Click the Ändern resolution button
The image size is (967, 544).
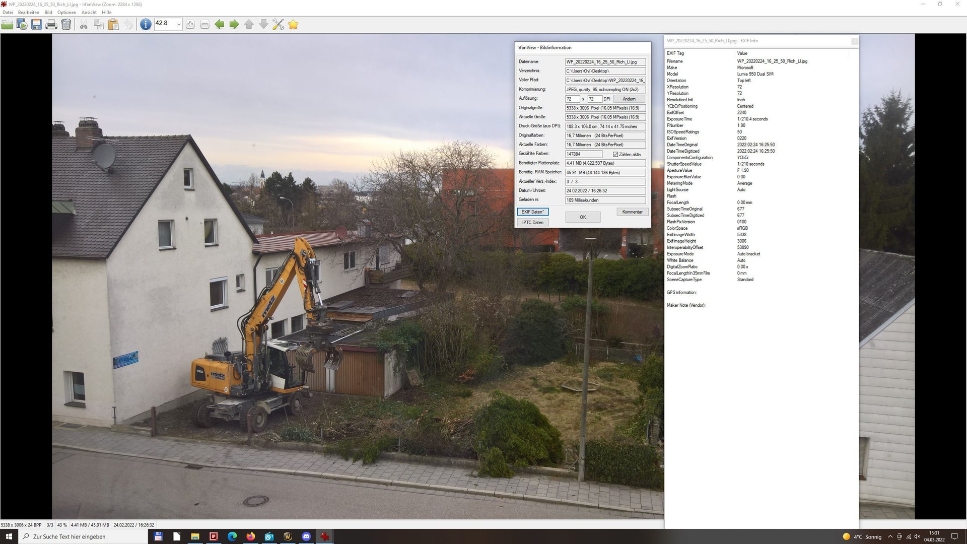[x=629, y=99]
